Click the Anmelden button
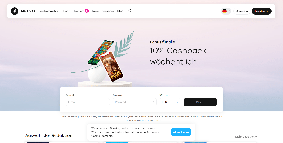This screenshot has height=143, width=283. click(x=242, y=11)
